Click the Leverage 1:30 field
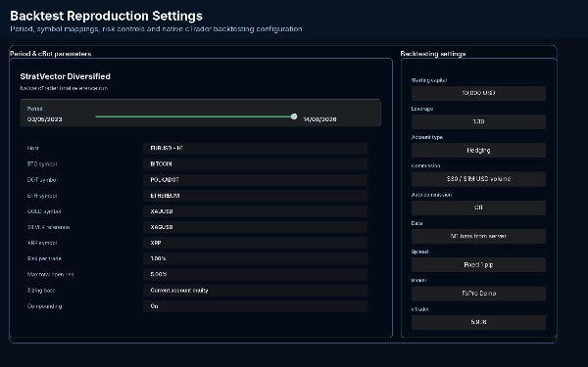Image resolution: width=588 pixels, height=367 pixels. pyautogui.click(x=478, y=121)
